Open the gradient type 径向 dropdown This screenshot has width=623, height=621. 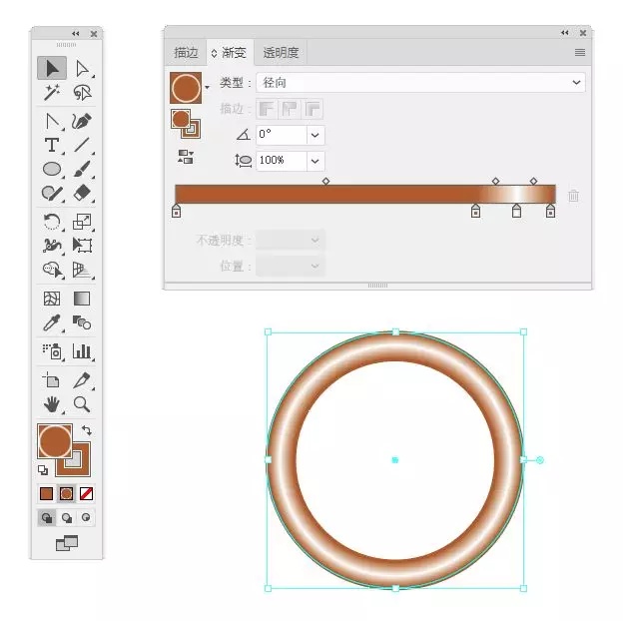[420, 83]
